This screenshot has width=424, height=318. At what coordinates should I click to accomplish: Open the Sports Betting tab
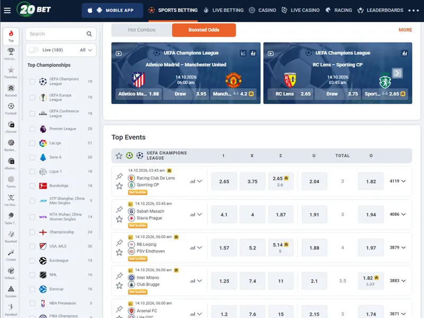click(x=173, y=10)
